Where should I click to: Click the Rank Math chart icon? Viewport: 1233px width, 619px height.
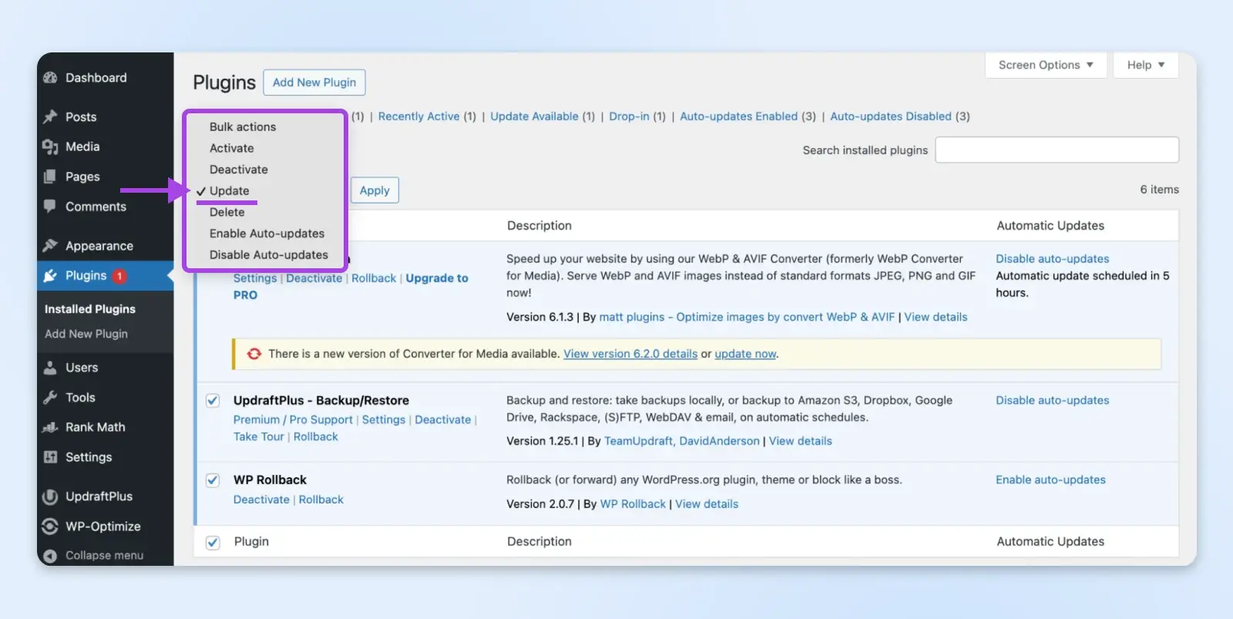(51, 427)
